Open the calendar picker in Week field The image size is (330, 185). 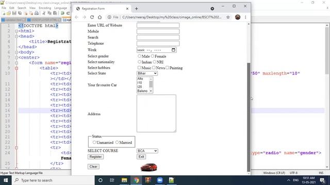[173, 50]
